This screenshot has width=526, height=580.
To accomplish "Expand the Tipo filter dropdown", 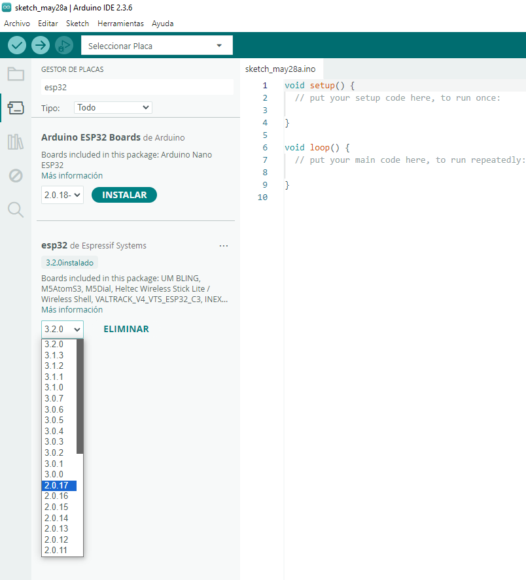I will [x=113, y=107].
